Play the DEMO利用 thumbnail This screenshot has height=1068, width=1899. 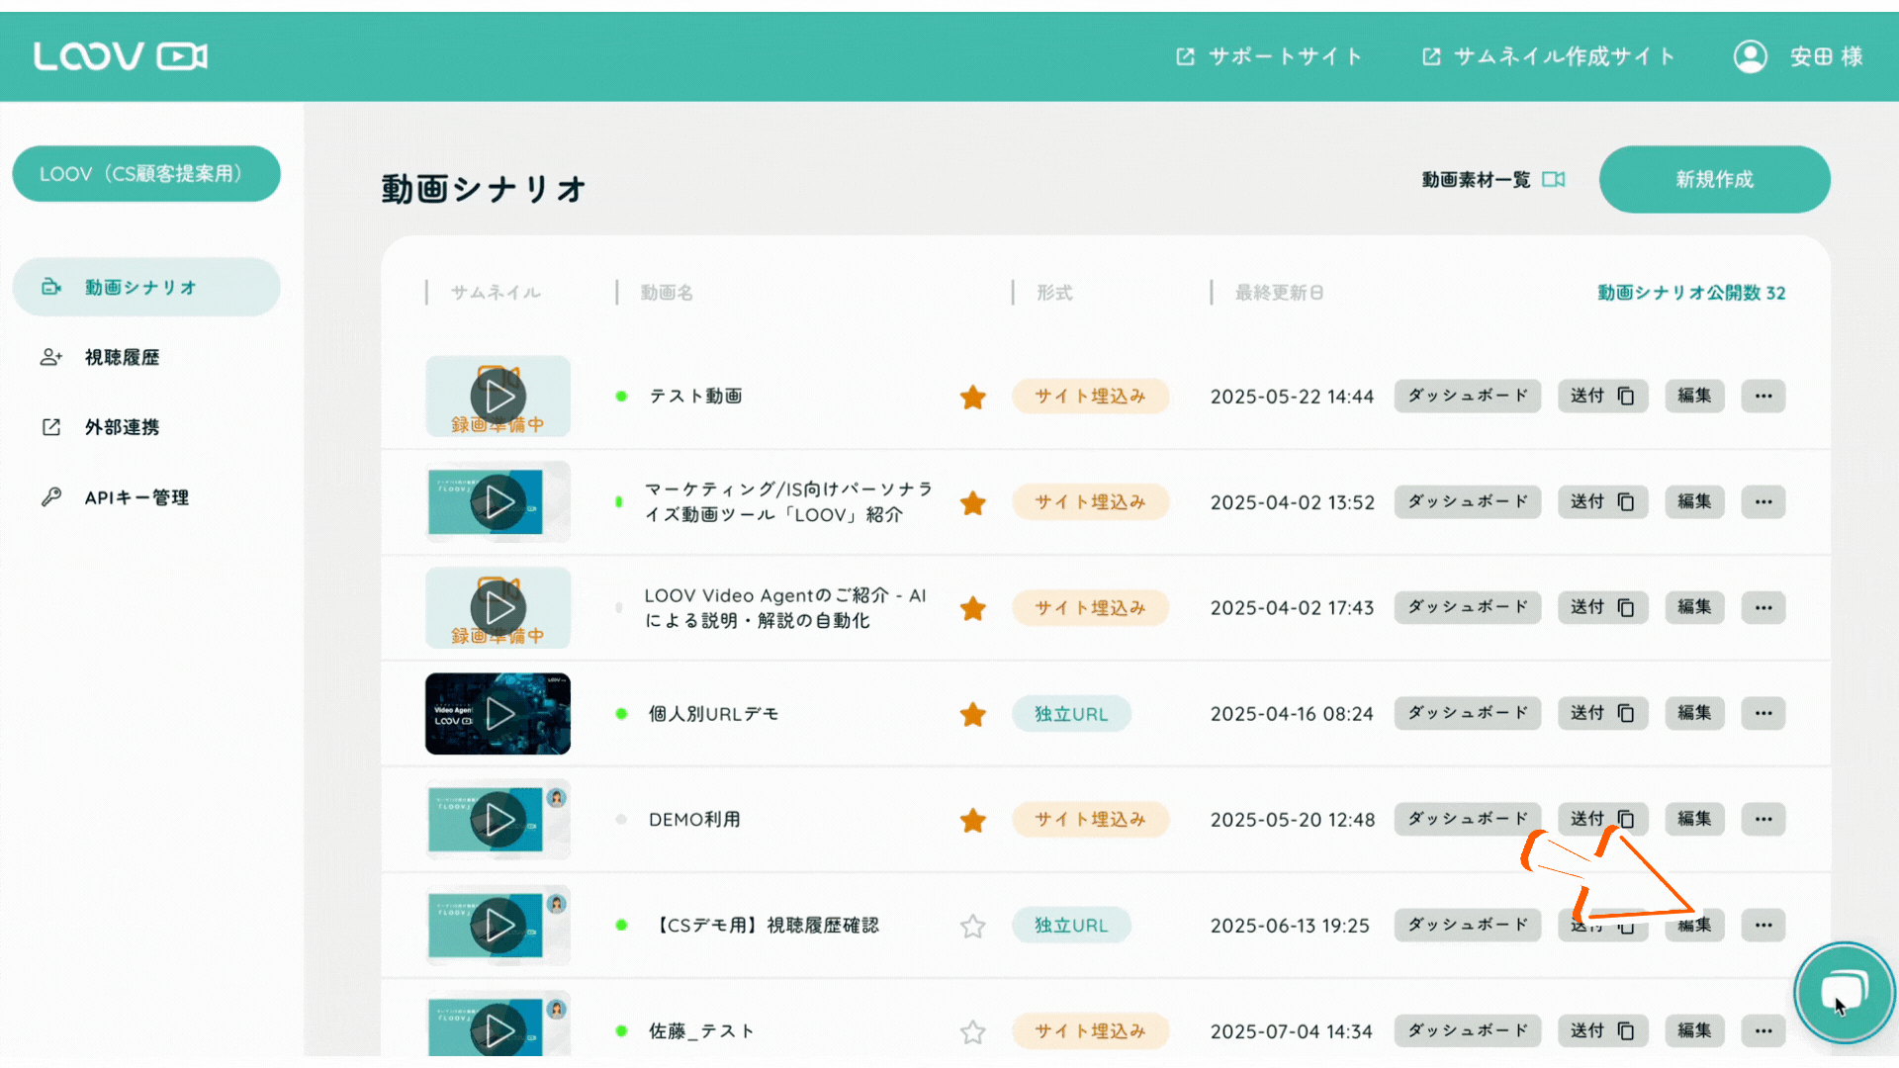[498, 820]
